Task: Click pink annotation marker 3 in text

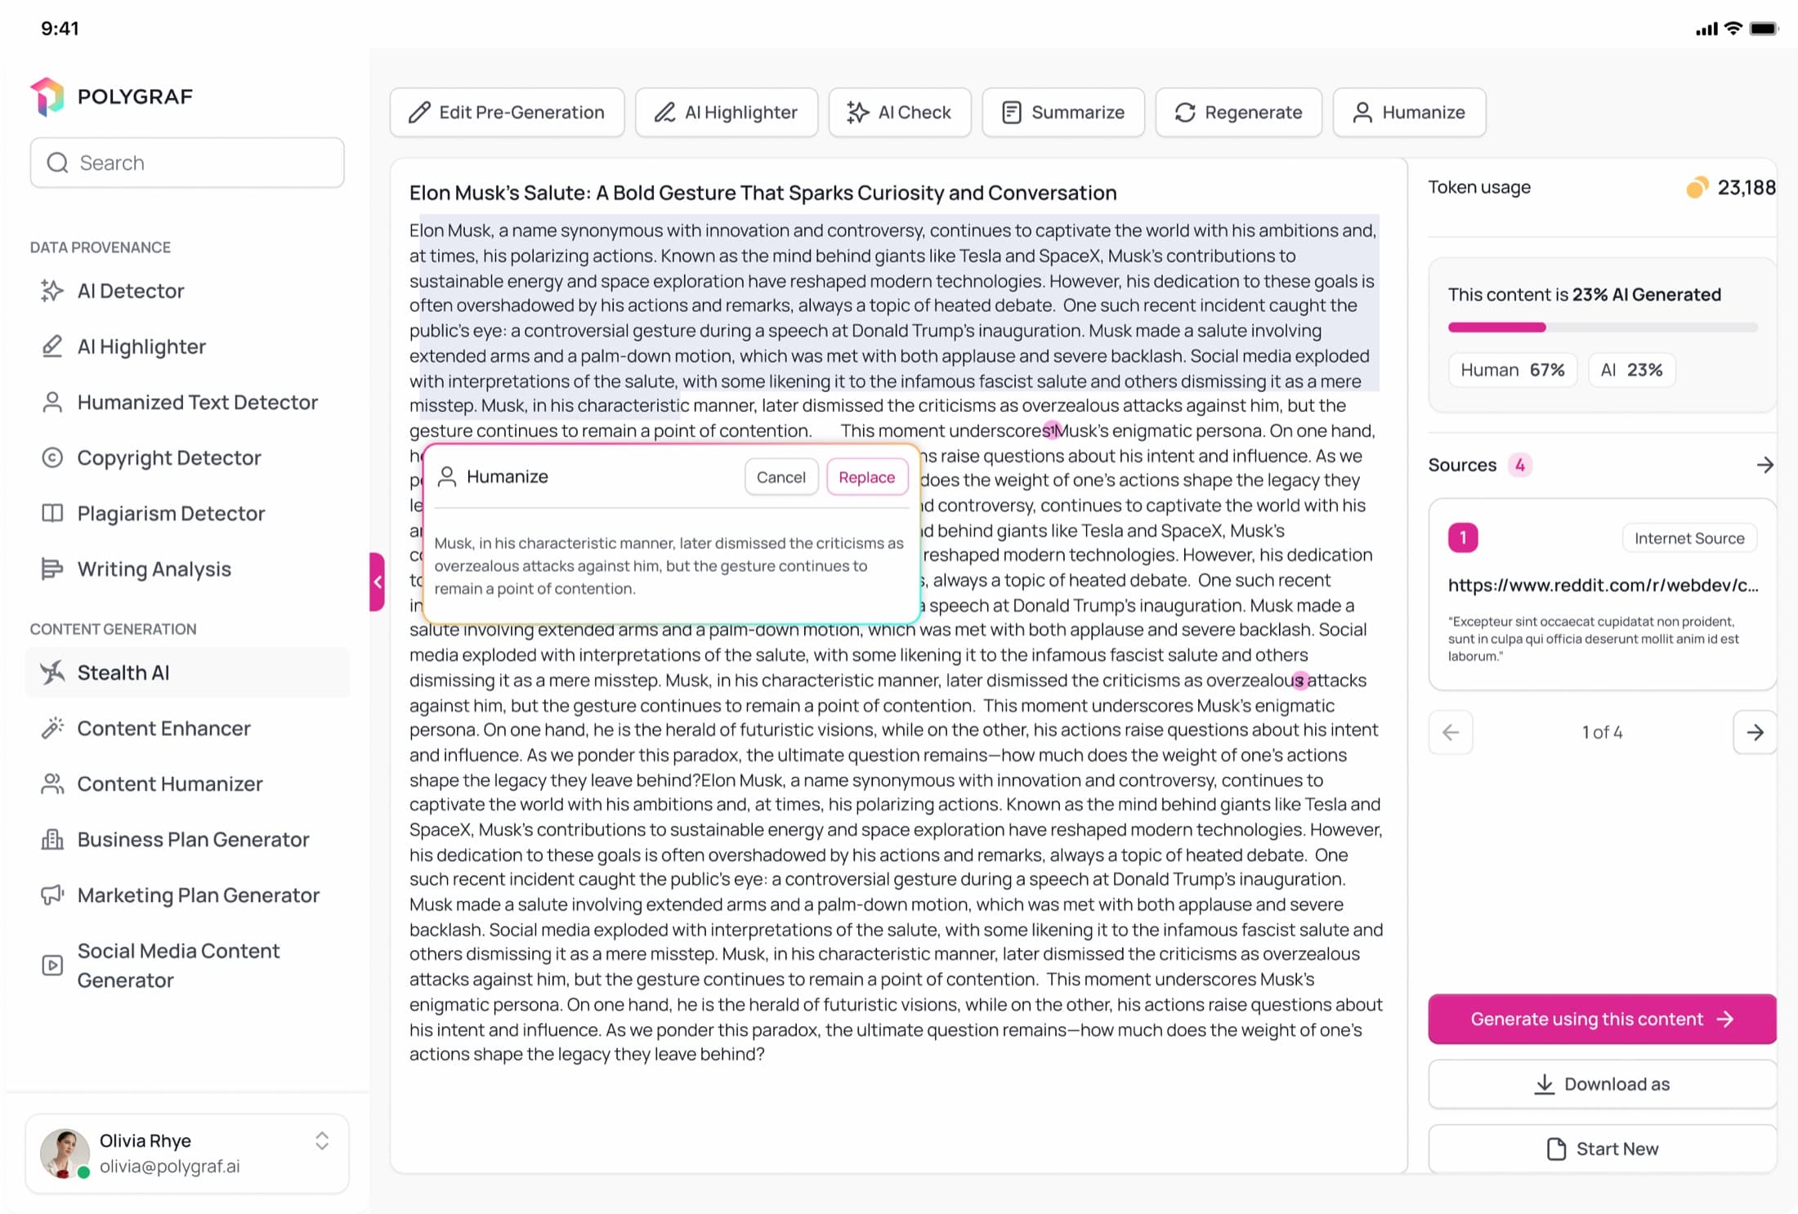Action: 1300,680
